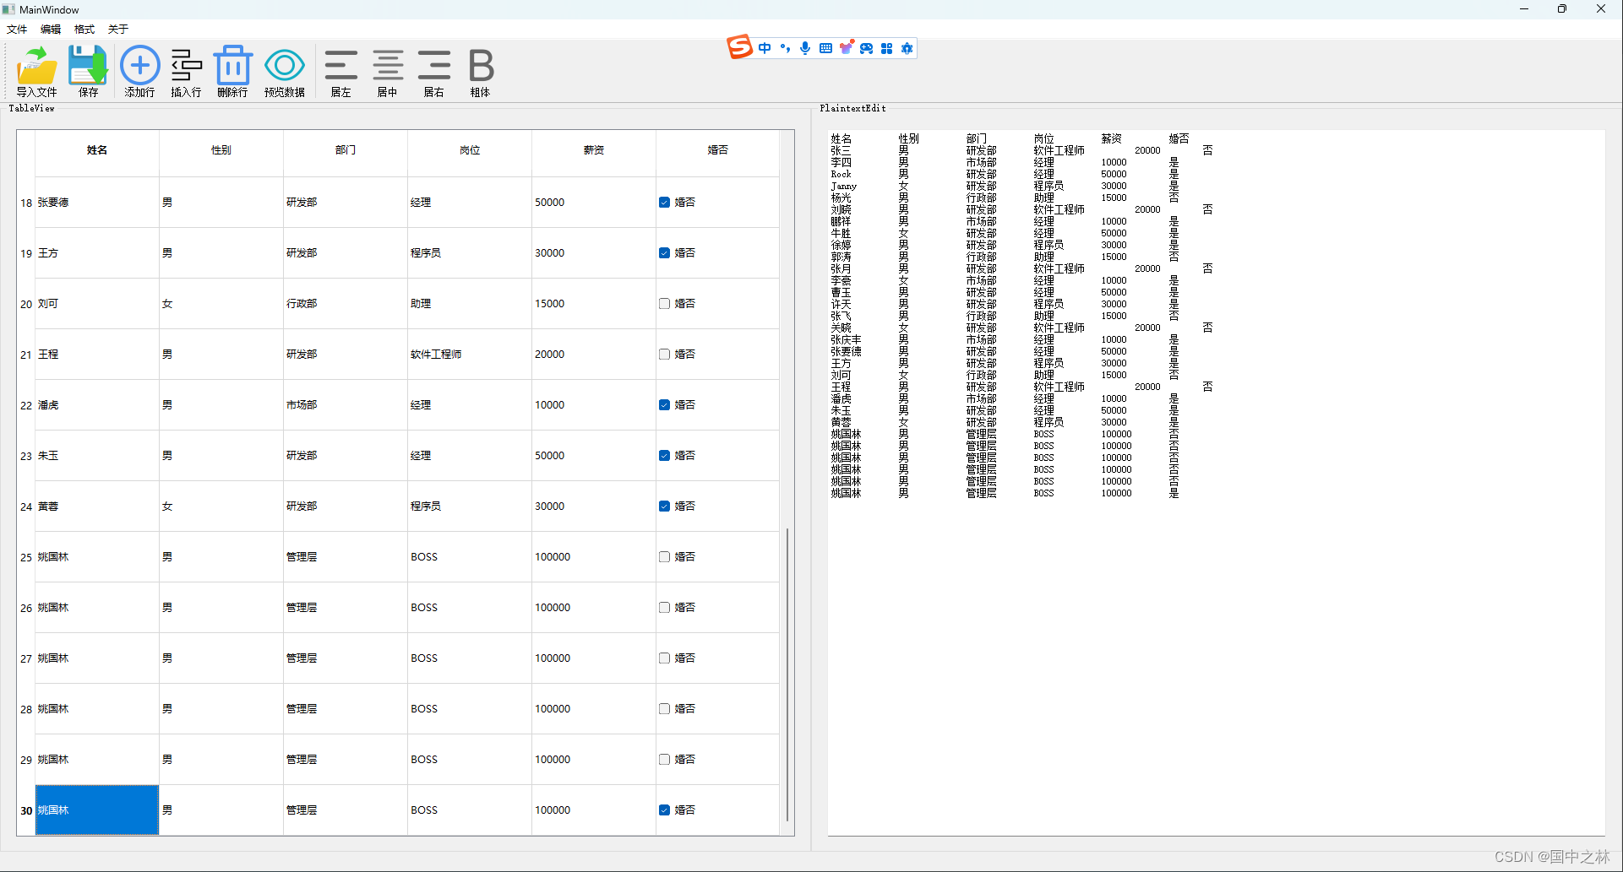Select row header 18

26,203
